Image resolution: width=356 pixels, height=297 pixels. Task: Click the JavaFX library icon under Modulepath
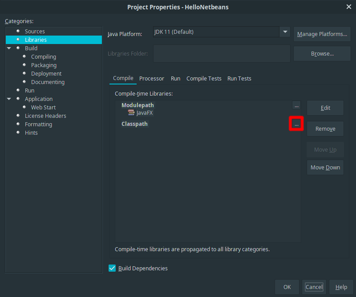pyautogui.click(x=131, y=113)
